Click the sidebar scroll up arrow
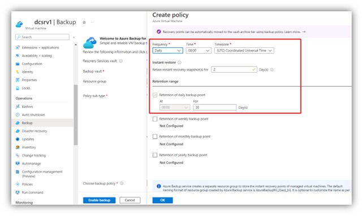The image size is (363, 216). 76,45
